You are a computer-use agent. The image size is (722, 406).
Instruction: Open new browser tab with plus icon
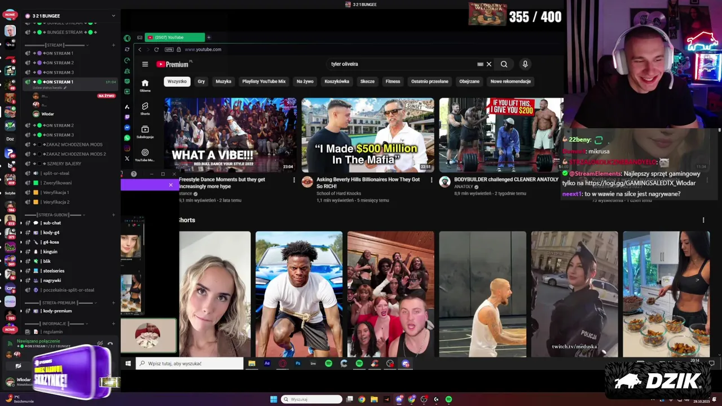click(x=209, y=37)
